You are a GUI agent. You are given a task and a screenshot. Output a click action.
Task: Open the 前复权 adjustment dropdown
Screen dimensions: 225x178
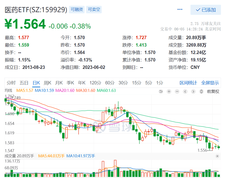pos(213,91)
